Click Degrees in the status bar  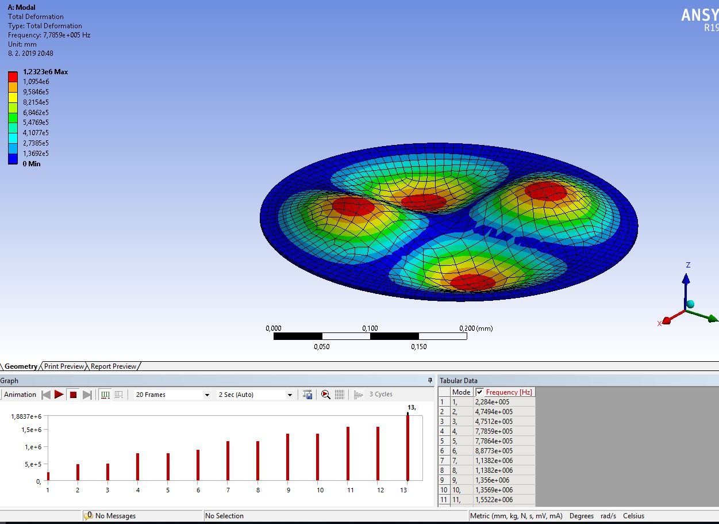coord(581,516)
